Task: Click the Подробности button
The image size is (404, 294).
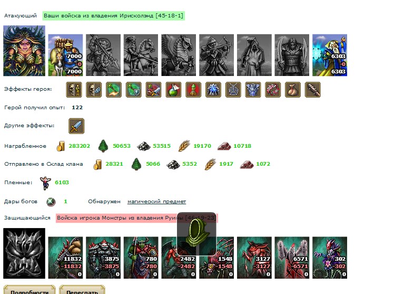Action: click(x=29, y=290)
